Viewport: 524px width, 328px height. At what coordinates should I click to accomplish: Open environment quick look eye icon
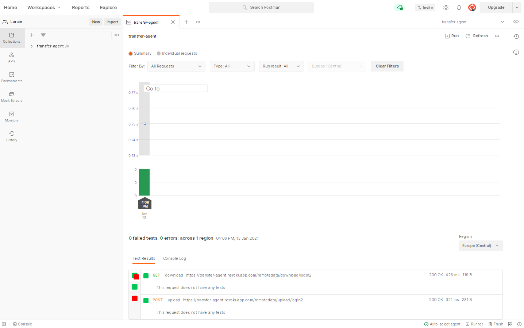pyautogui.click(x=516, y=22)
